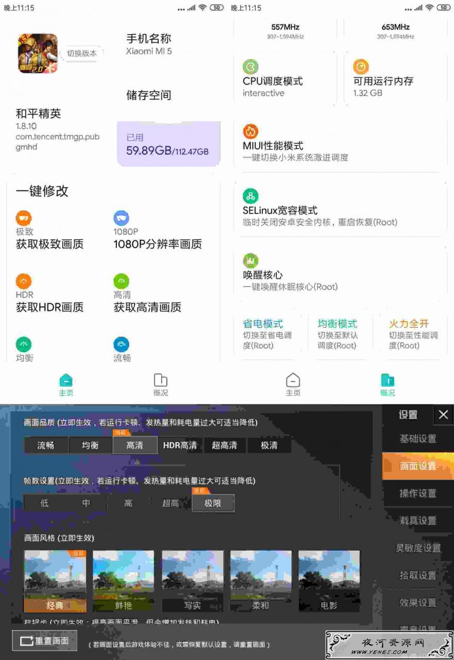Tap the 可用运行内存 1.32 GB card
Screen dimensions: 454x660
point(395,78)
